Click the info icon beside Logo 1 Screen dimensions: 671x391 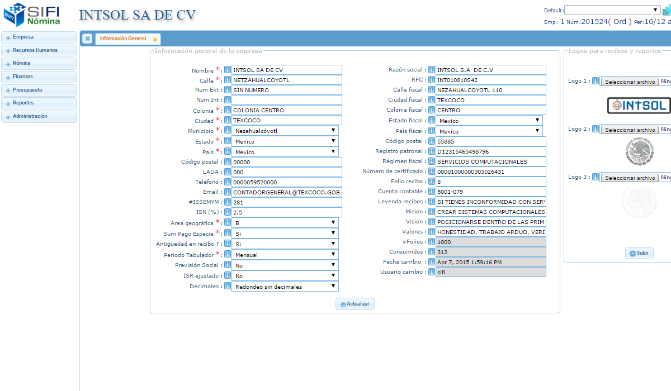coord(596,81)
